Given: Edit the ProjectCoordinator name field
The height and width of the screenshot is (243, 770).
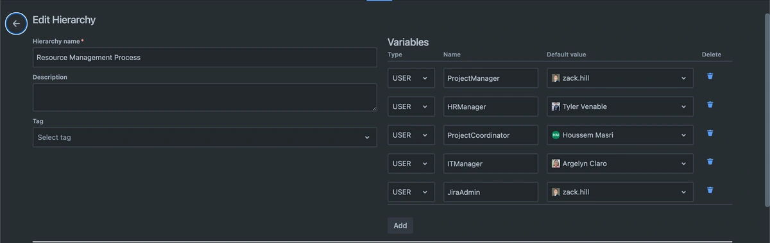Looking at the screenshot, I should tap(491, 135).
